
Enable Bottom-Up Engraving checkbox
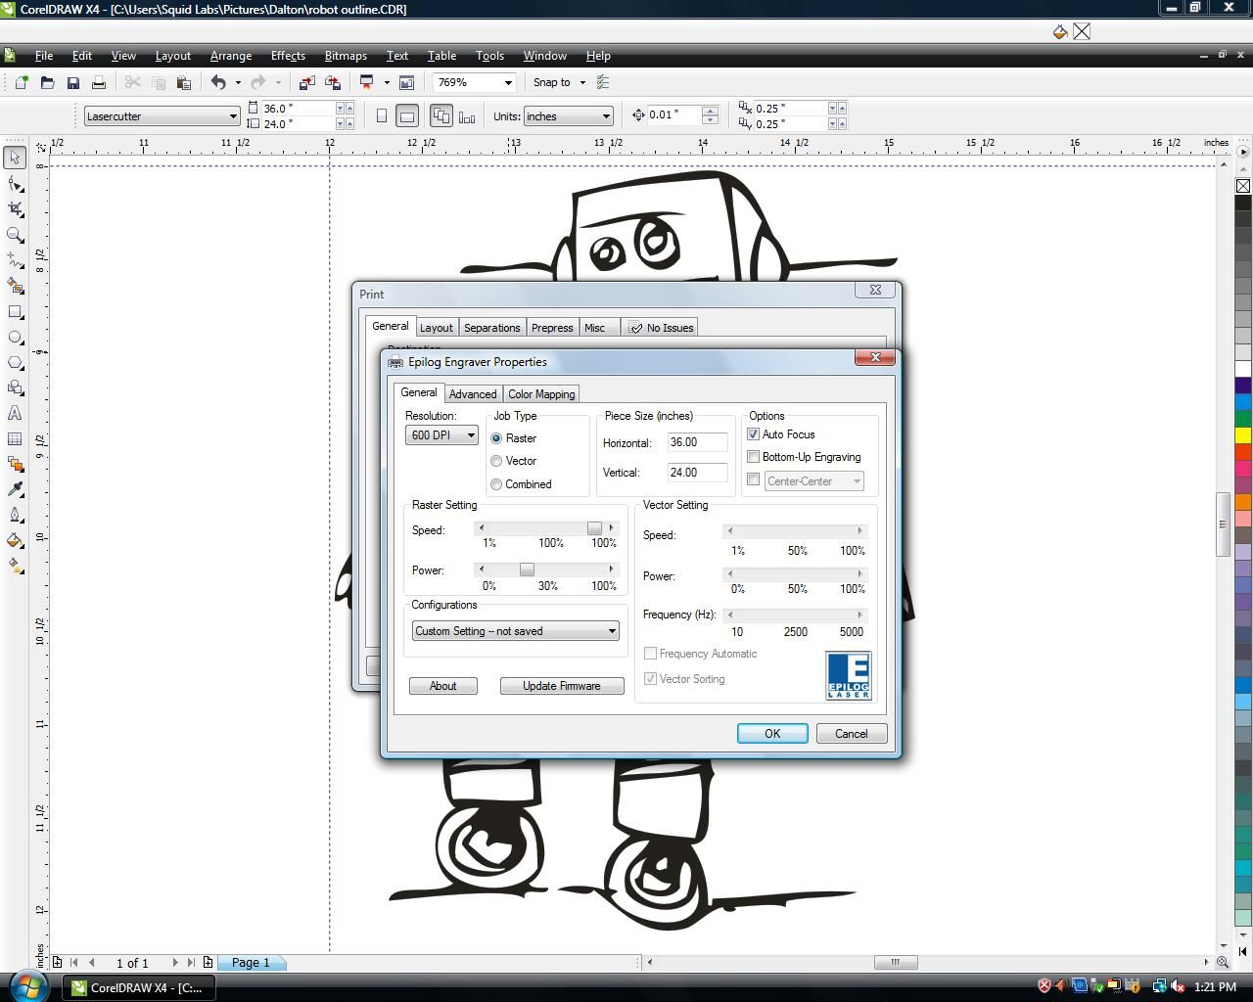click(754, 457)
